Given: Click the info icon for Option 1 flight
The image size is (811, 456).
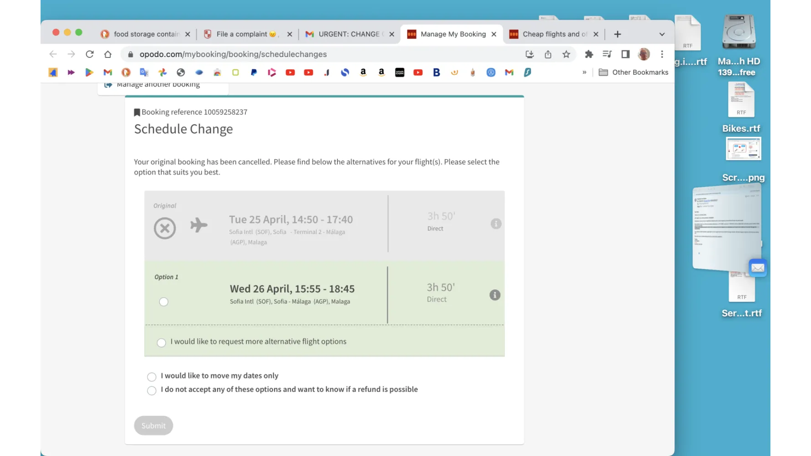Looking at the screenshot, I should pos(495,295).
